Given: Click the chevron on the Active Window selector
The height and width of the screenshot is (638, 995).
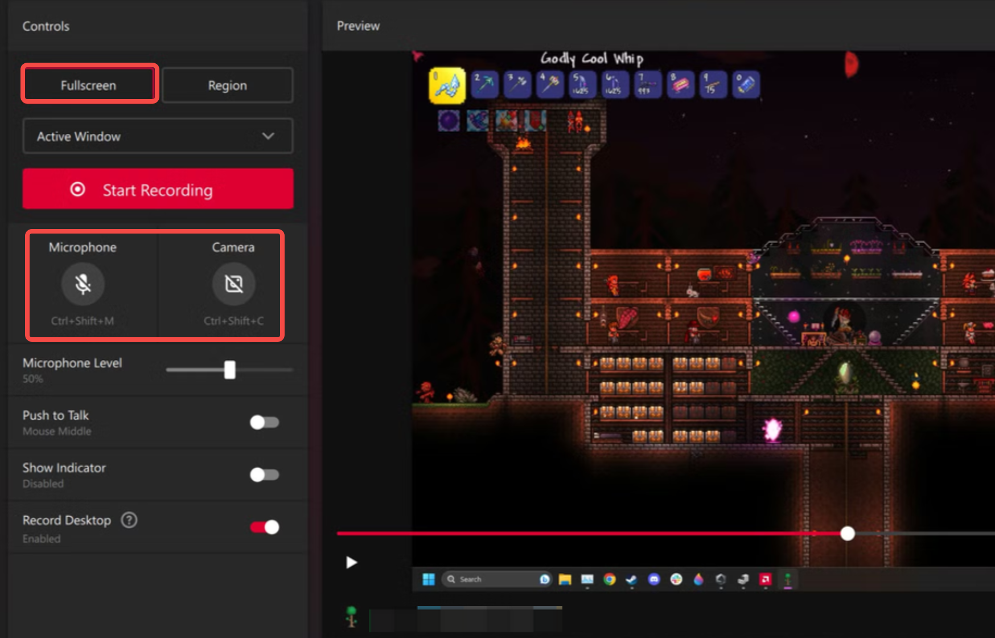Looking at the screenshot, I should pyautogui.click(x=268, y=136).
